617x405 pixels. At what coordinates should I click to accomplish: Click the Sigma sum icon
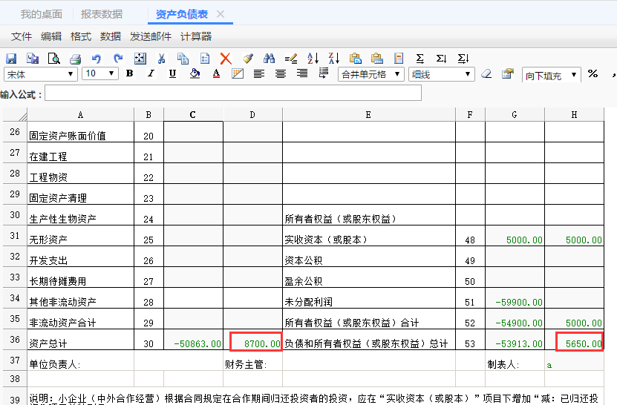(420, 59)
